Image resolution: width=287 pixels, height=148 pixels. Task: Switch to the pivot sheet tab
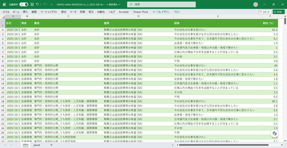pyautogui.click(x=37, y=145)
